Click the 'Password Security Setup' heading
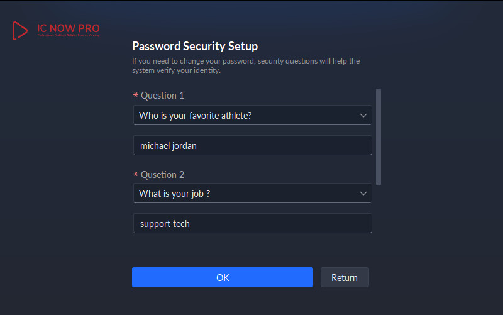Image resolution: width=503 pixels, height=315 pixels. 195,46
